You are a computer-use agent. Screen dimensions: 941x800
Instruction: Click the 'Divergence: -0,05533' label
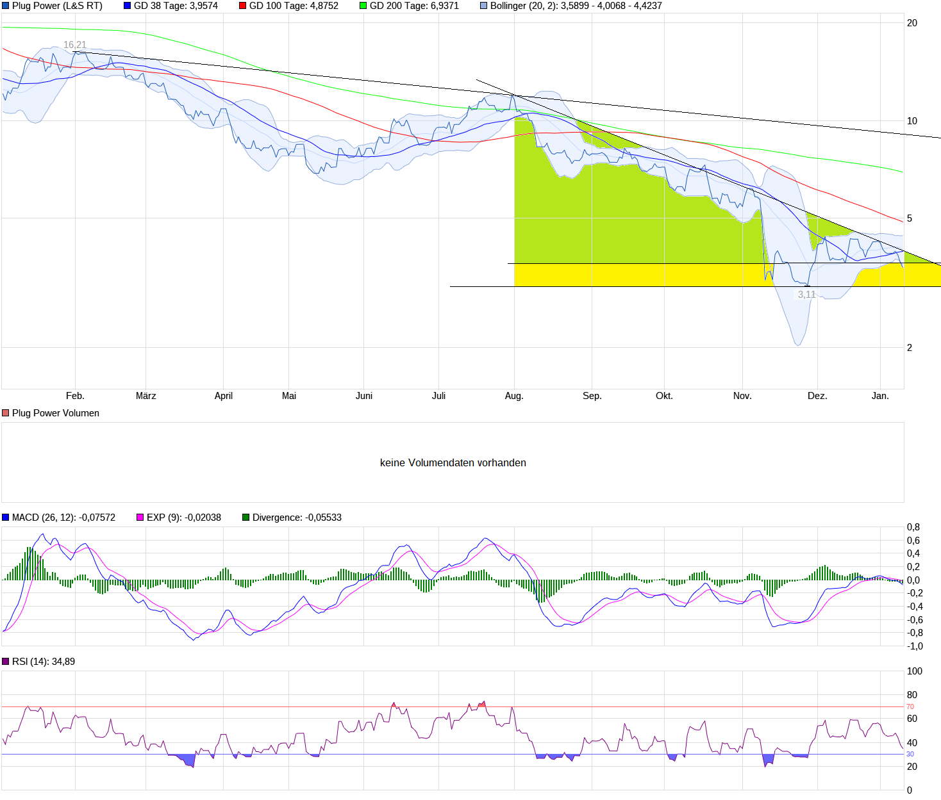coord(297,518)
